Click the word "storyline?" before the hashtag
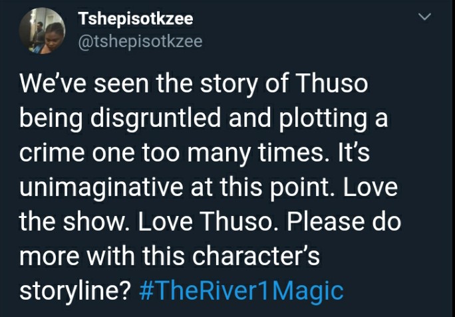455x317 pixels. pos(76,291)
